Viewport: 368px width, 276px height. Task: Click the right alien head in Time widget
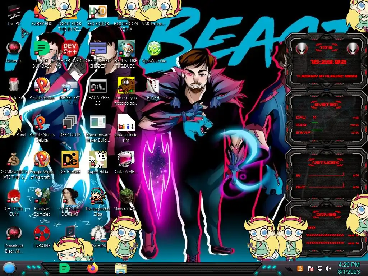tap(353, 49)
